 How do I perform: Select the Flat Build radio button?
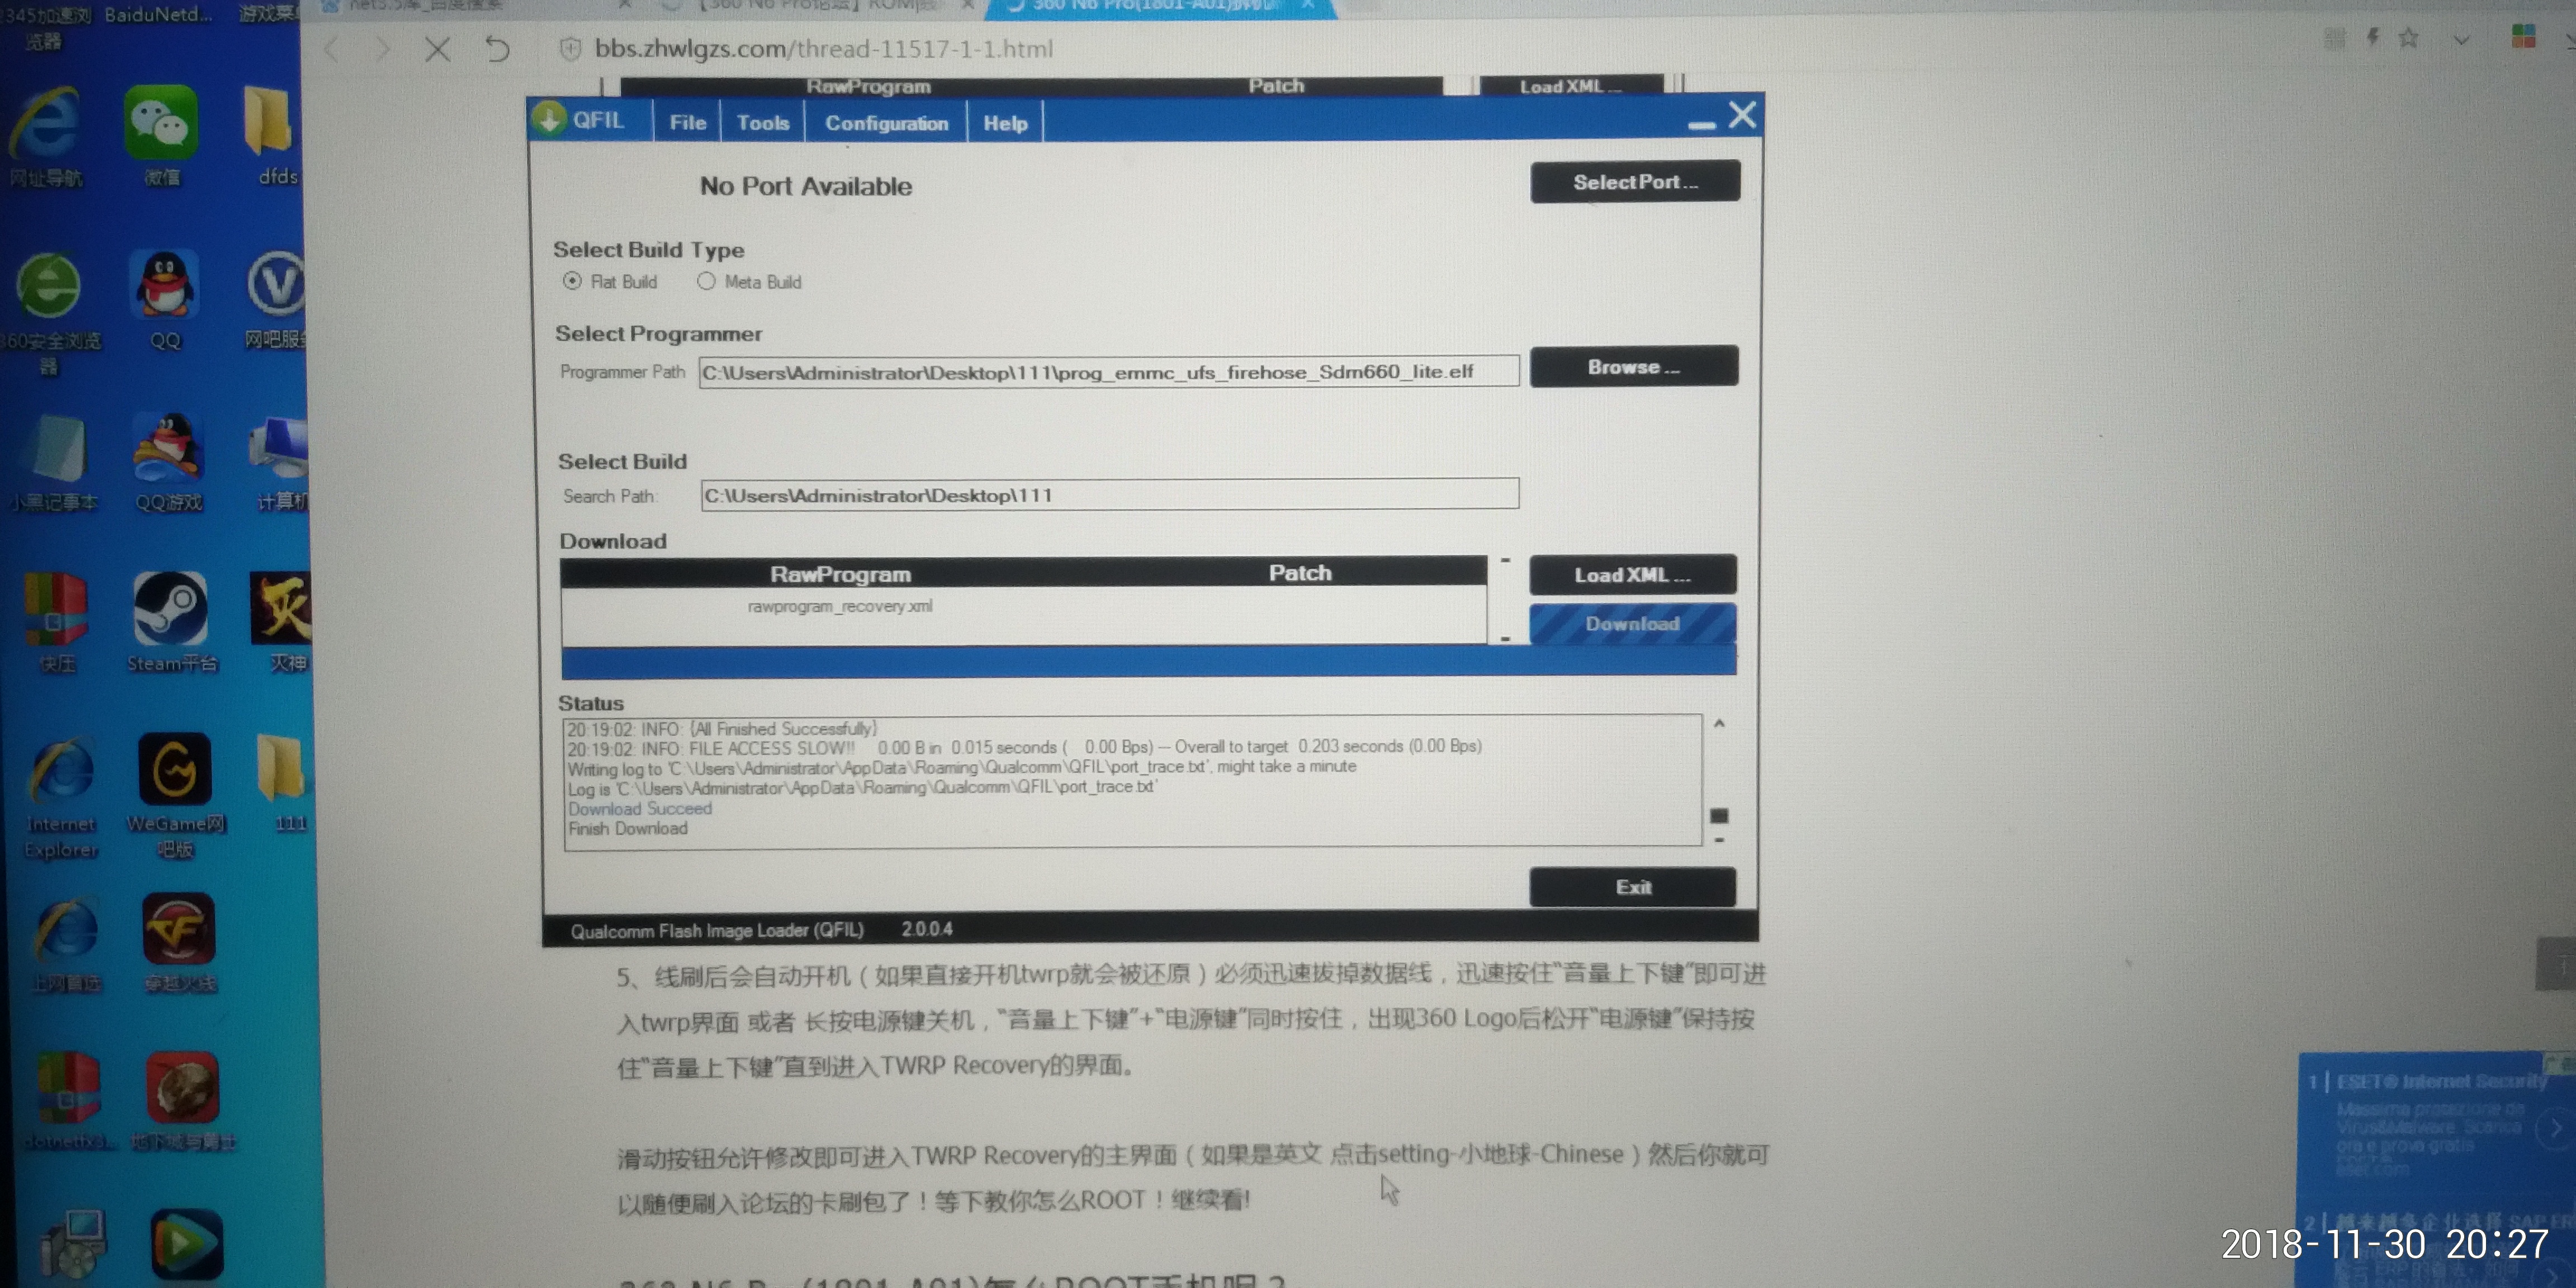coord(572,281)
